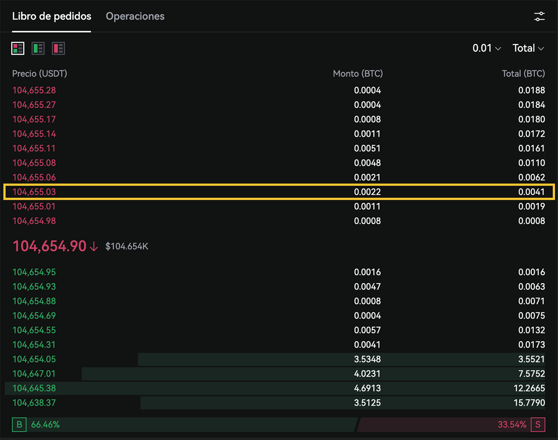Select highlighted ask price 104,655.03

point(34,192)
